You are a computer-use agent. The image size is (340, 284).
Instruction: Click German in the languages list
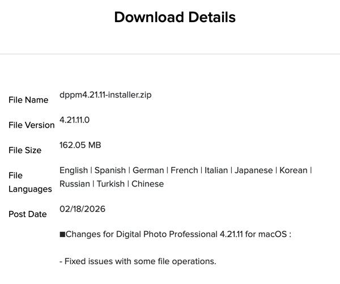148,170
